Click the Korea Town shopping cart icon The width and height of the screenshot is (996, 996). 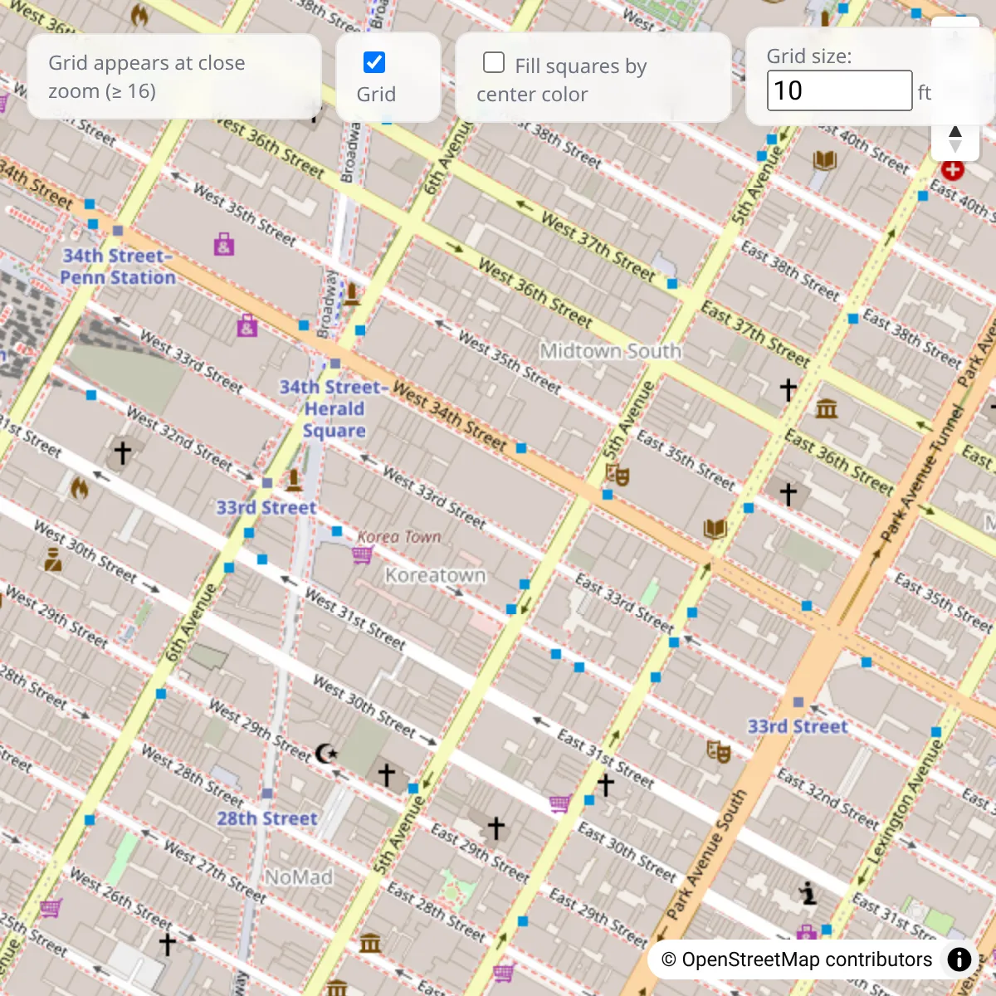point(362,555)
